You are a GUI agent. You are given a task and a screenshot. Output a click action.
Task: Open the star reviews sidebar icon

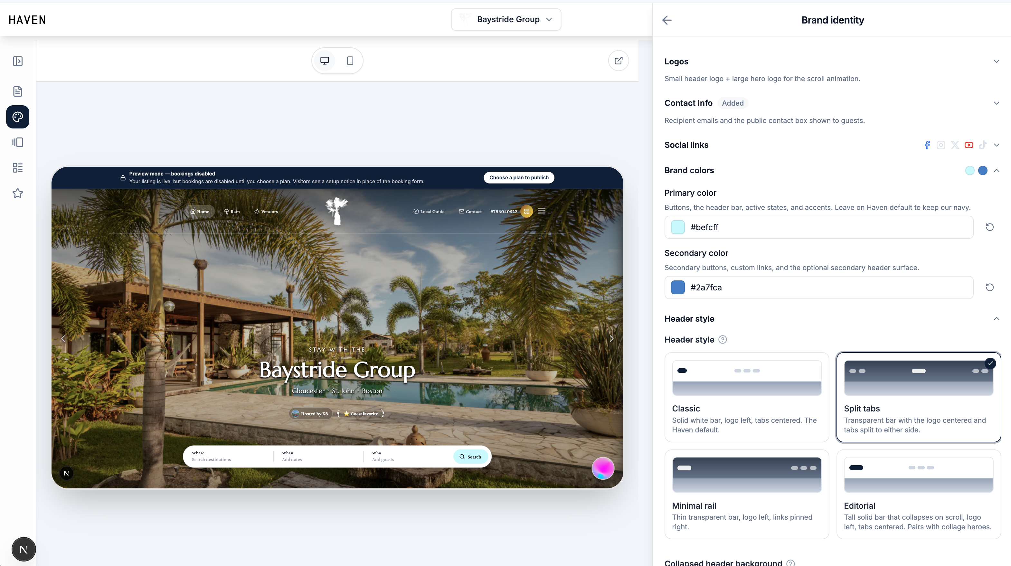pos(18,193)
